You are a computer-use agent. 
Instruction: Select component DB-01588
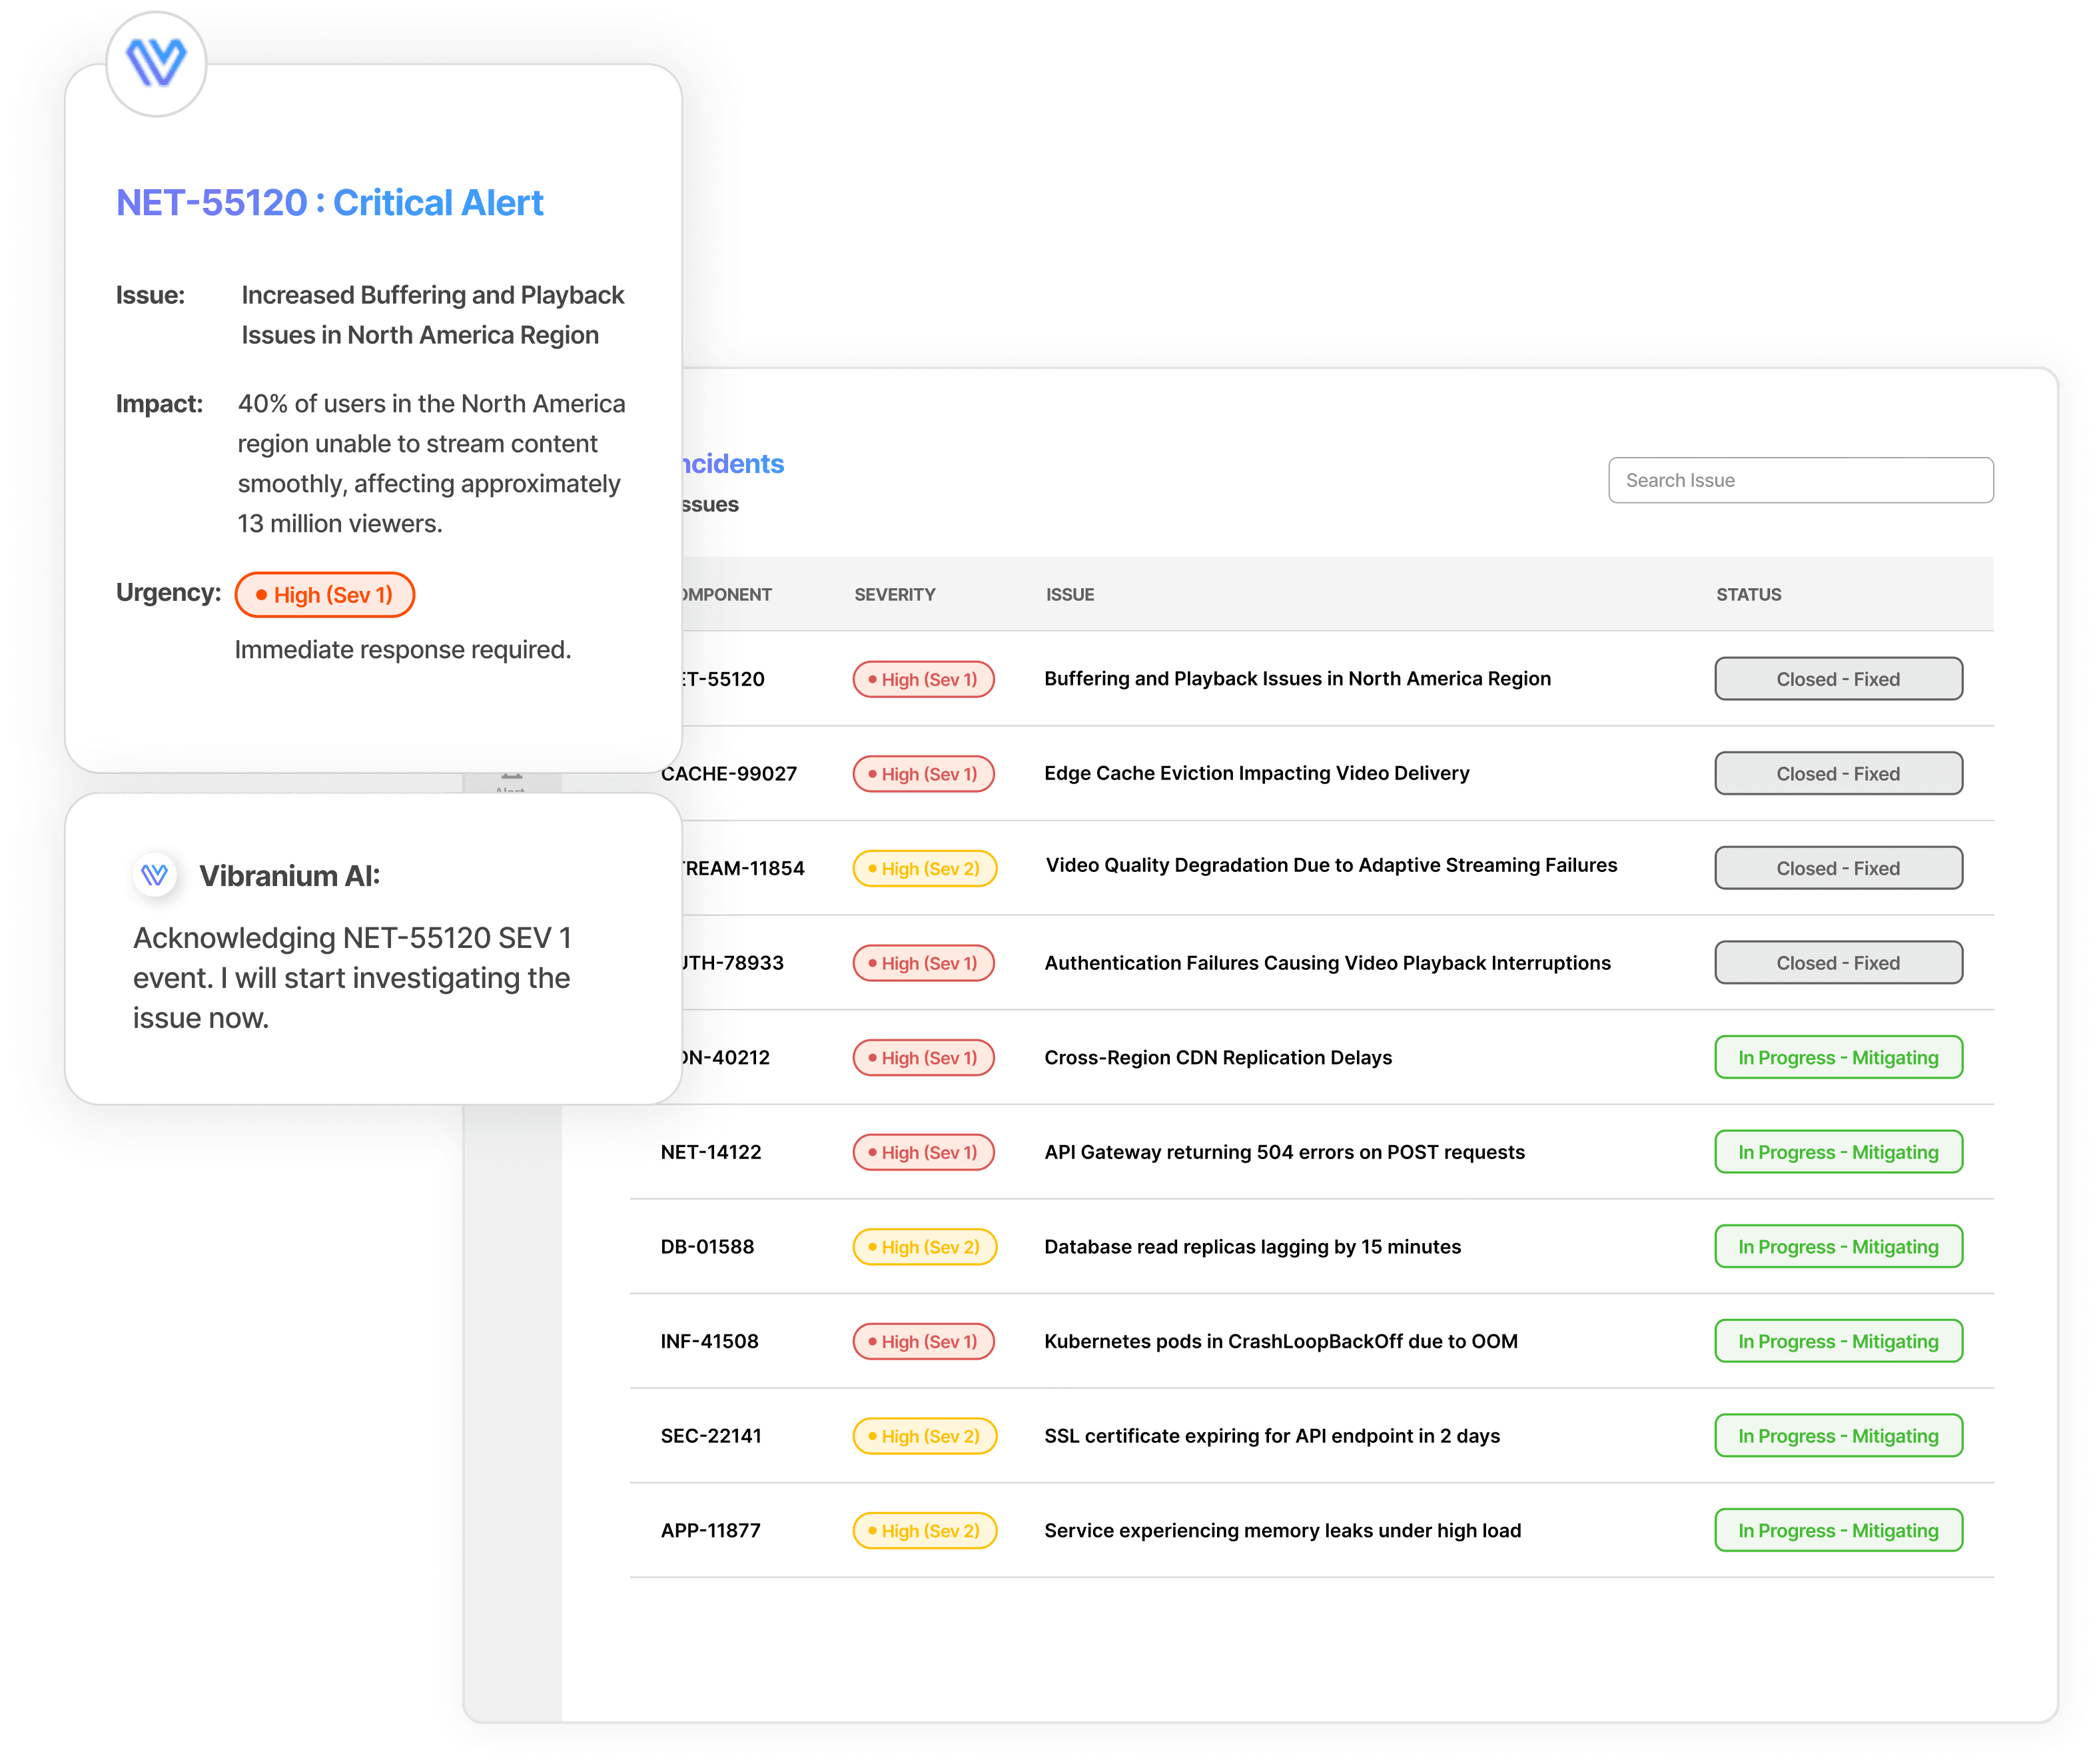(x=707, y=1247)
